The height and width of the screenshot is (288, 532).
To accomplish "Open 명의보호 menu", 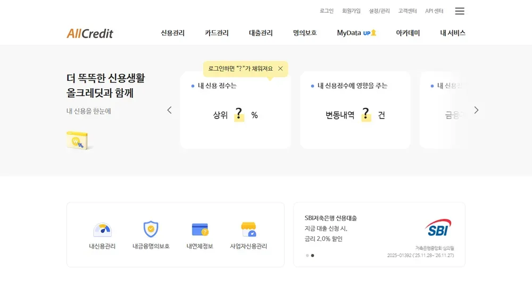I will tap(305, 33).
